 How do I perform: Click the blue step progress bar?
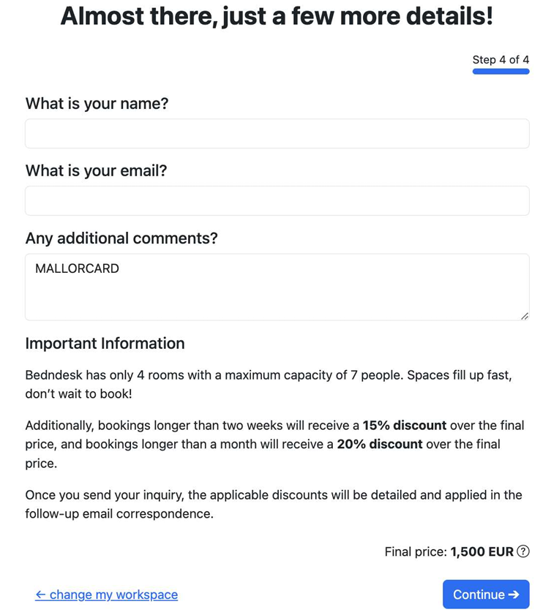pos(501,72)
